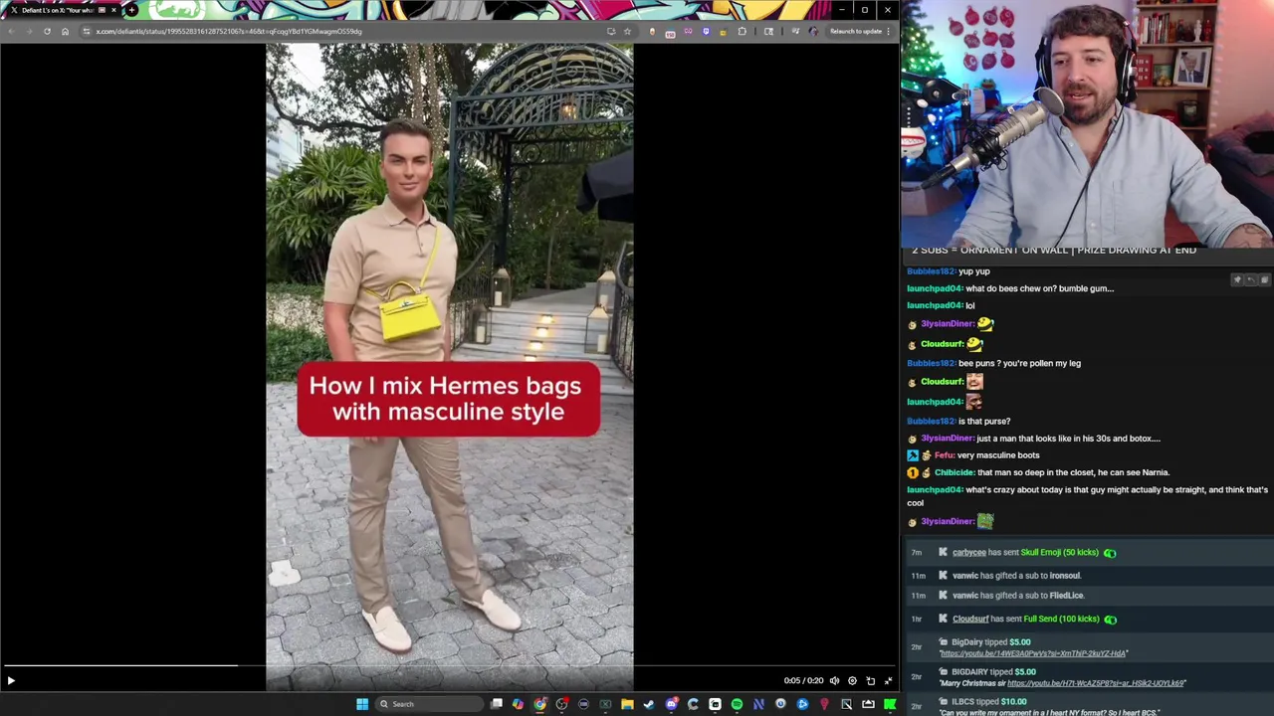Open chat panel pin icon
This screenshot has width=1274, height=716.
click(1237, 280)
